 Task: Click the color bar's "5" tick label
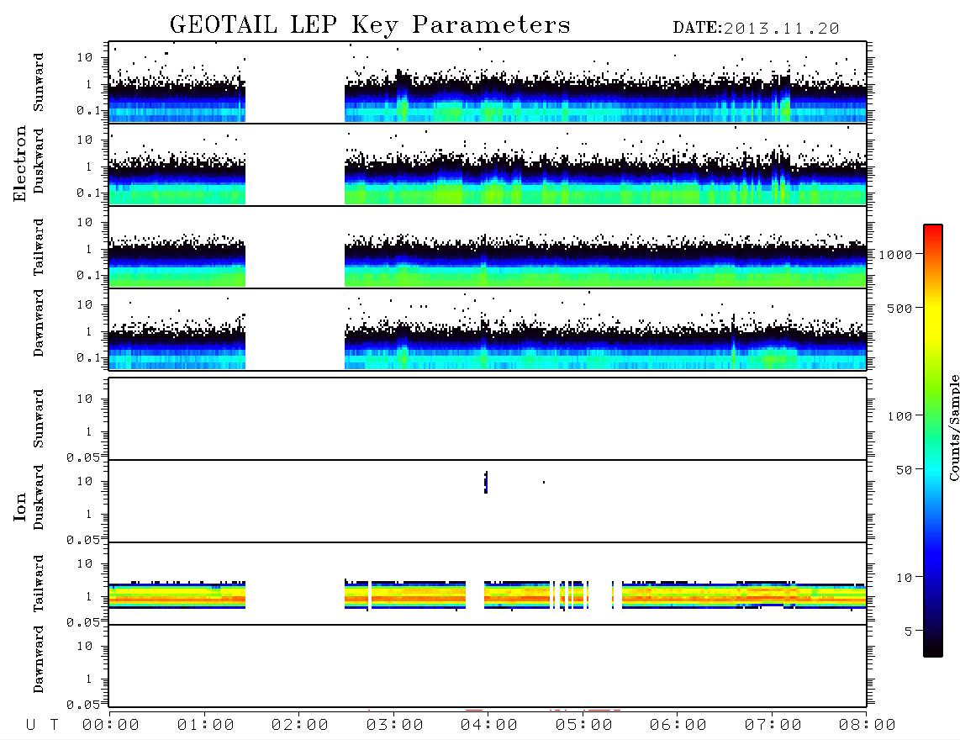point(909,632)
